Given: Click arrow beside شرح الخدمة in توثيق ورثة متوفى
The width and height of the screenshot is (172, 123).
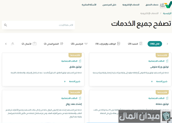Looking at the screenshot, I should pyautogui.click(x=152, y=81).
